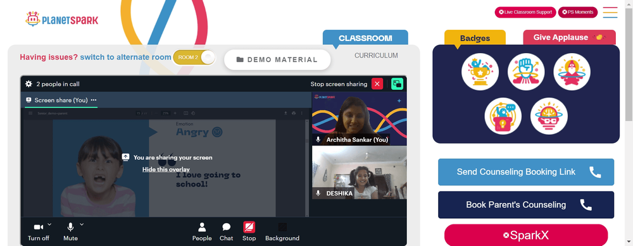This screenshot has width=633, height=246.
Task: Click 'switch to alternate room' text
Action: (x=125, y=58)
